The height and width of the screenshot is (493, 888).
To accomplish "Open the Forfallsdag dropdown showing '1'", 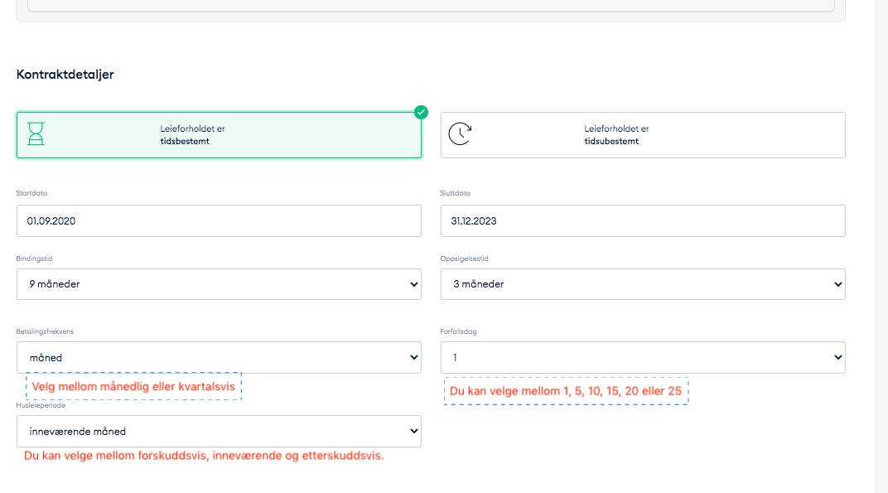I will [643, 357].
